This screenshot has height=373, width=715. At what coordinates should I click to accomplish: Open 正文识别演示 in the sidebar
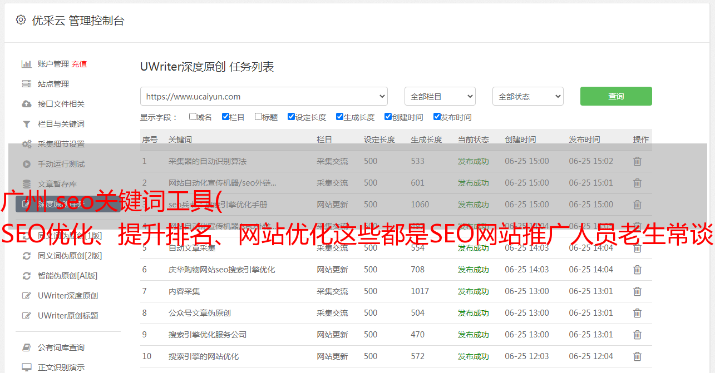coord(61,367)
